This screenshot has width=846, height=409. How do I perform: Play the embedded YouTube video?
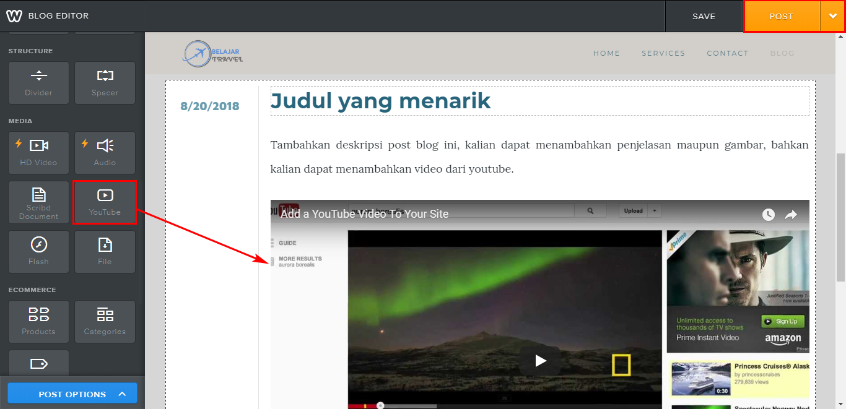pos(540,360)
